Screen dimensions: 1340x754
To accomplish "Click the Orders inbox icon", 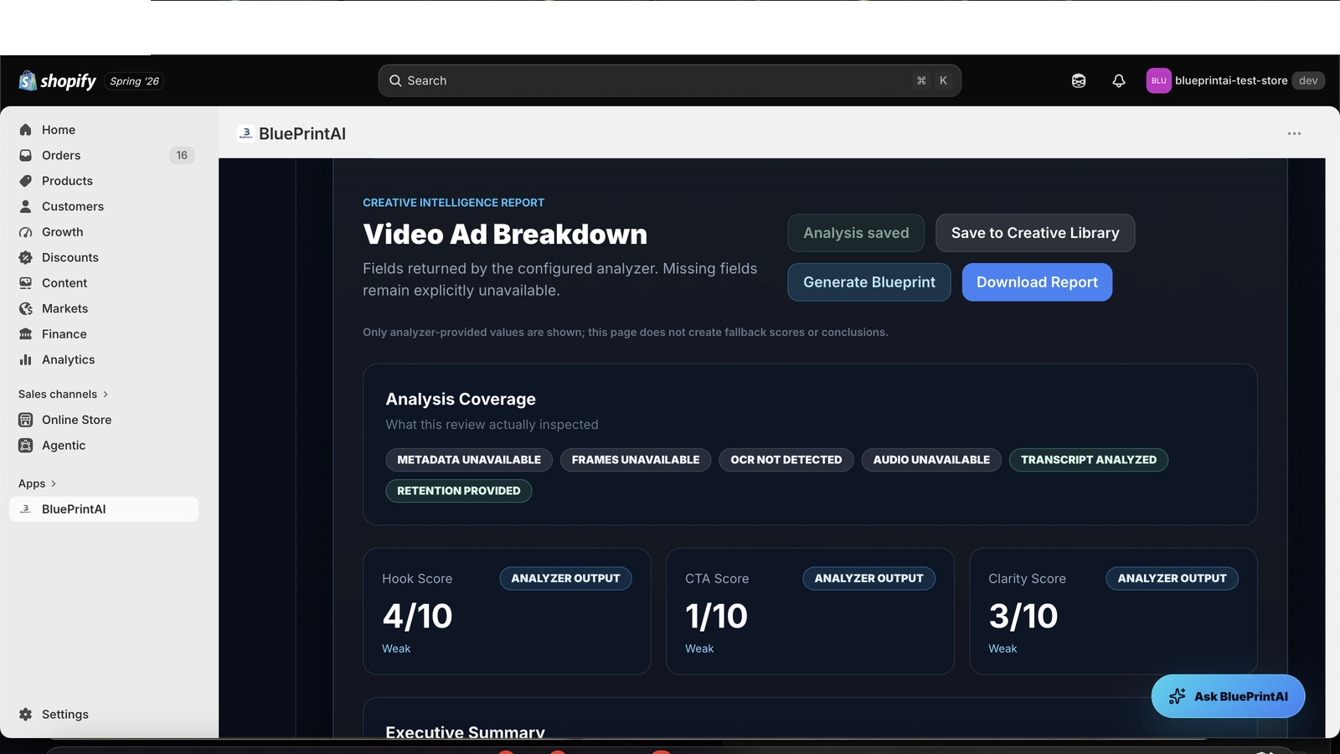I will 25,155.
